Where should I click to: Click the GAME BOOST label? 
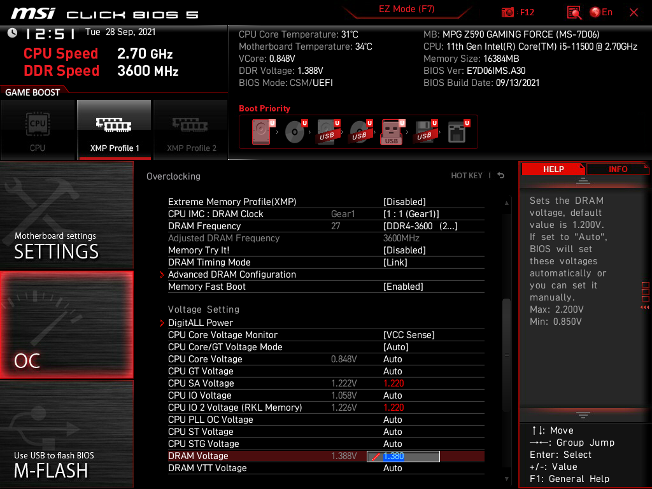[32, 92]
